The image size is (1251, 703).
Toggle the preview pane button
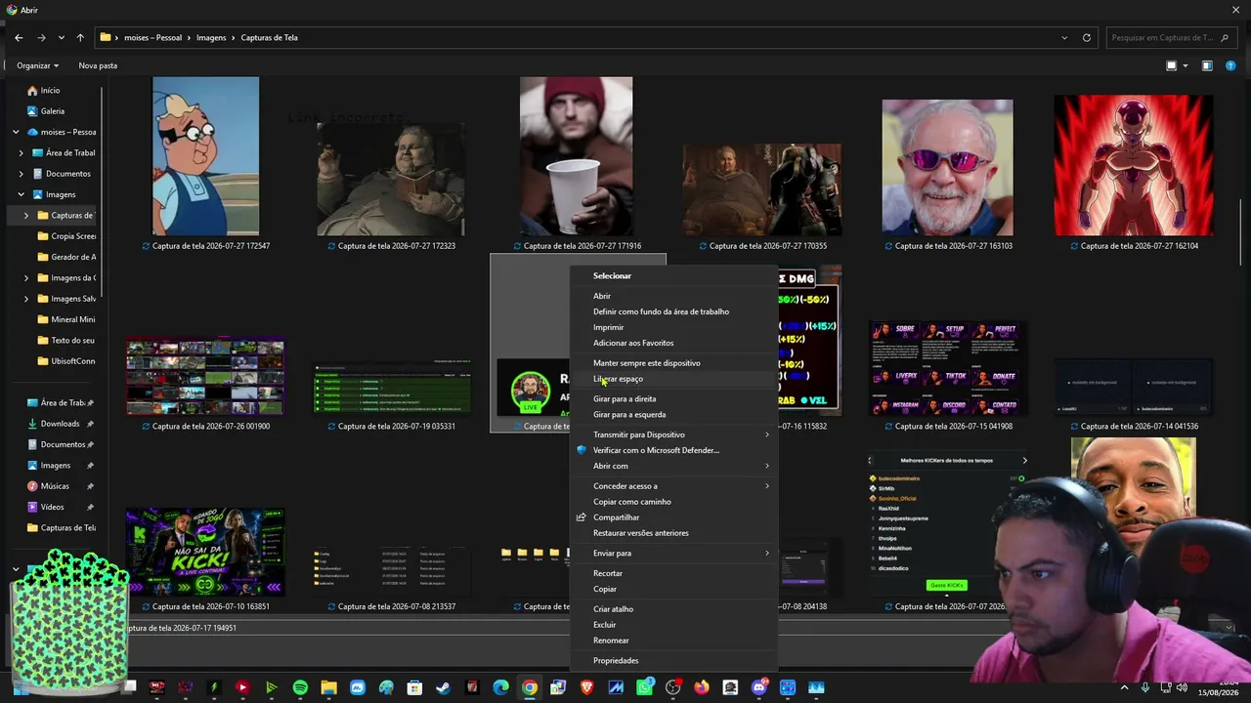[1207, 65]
